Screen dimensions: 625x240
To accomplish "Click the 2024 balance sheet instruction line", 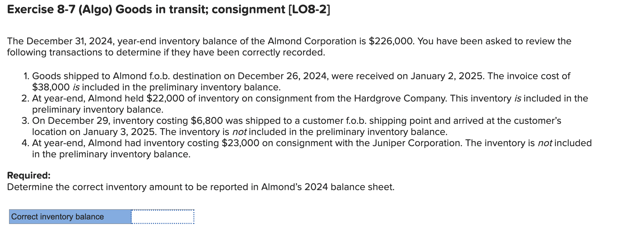I will pyautogui.click(x=200, y=187).
